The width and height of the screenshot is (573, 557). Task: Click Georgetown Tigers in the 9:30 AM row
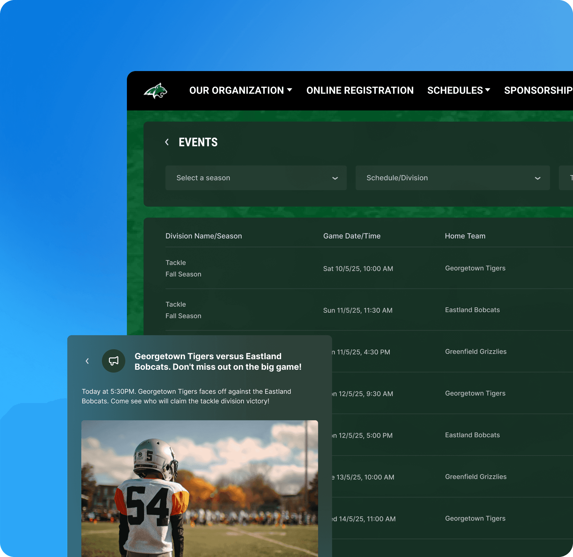pyautogui.click(x=475, y=393)
